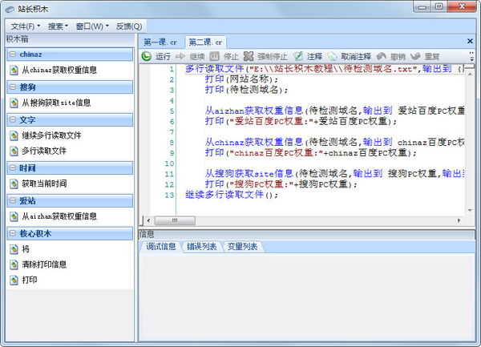Collapse the 文字 category
Viewport: 481px width, 347px height.
[13, 120]
